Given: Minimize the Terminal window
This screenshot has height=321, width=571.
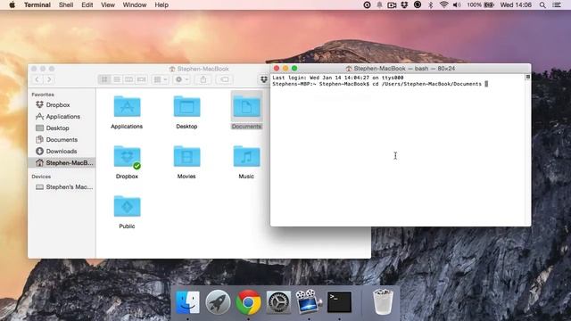Looking at the screenshot, I should coord(285,69).
